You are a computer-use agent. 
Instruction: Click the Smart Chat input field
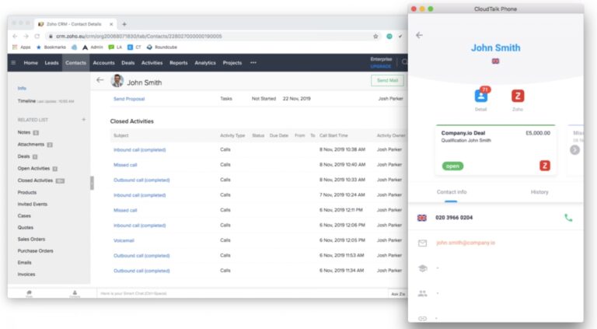(243, 293)
